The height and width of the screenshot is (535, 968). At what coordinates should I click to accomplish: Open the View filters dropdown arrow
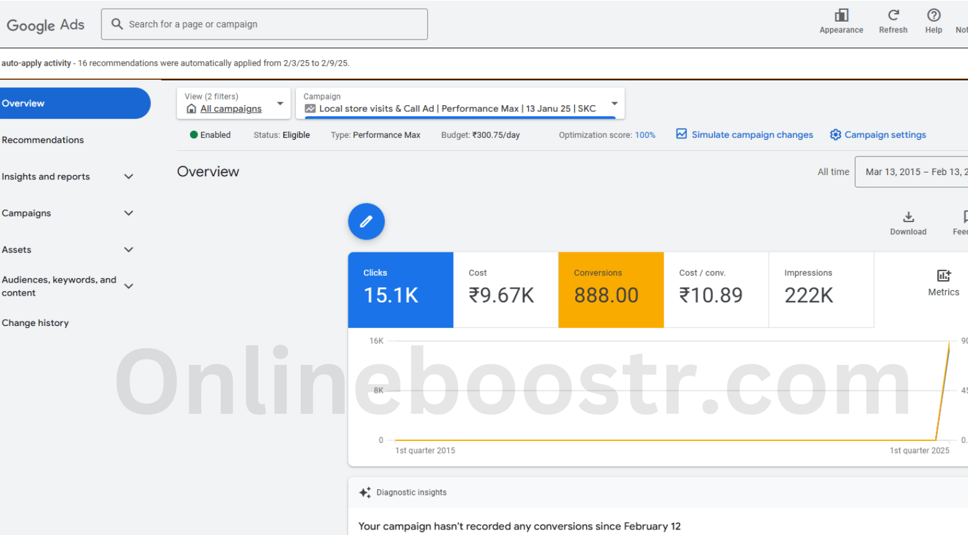tap(280, 103)
